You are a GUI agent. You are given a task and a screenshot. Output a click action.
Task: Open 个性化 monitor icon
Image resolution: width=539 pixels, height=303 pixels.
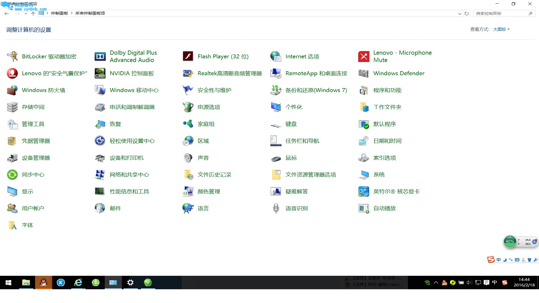[276, 107]
